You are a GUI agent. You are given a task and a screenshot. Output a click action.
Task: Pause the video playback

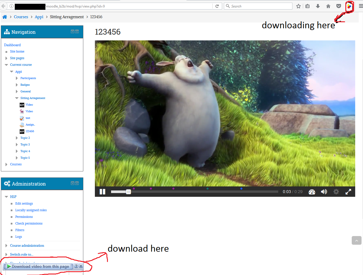pos(102,192)
